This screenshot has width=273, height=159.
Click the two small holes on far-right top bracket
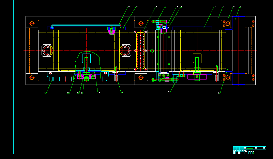253,24
